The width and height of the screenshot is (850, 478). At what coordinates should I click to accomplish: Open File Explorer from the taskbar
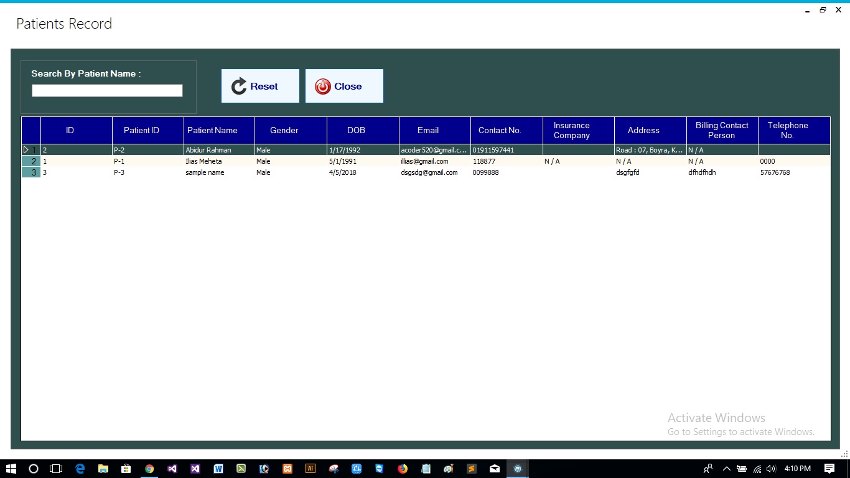click(103, 469)
